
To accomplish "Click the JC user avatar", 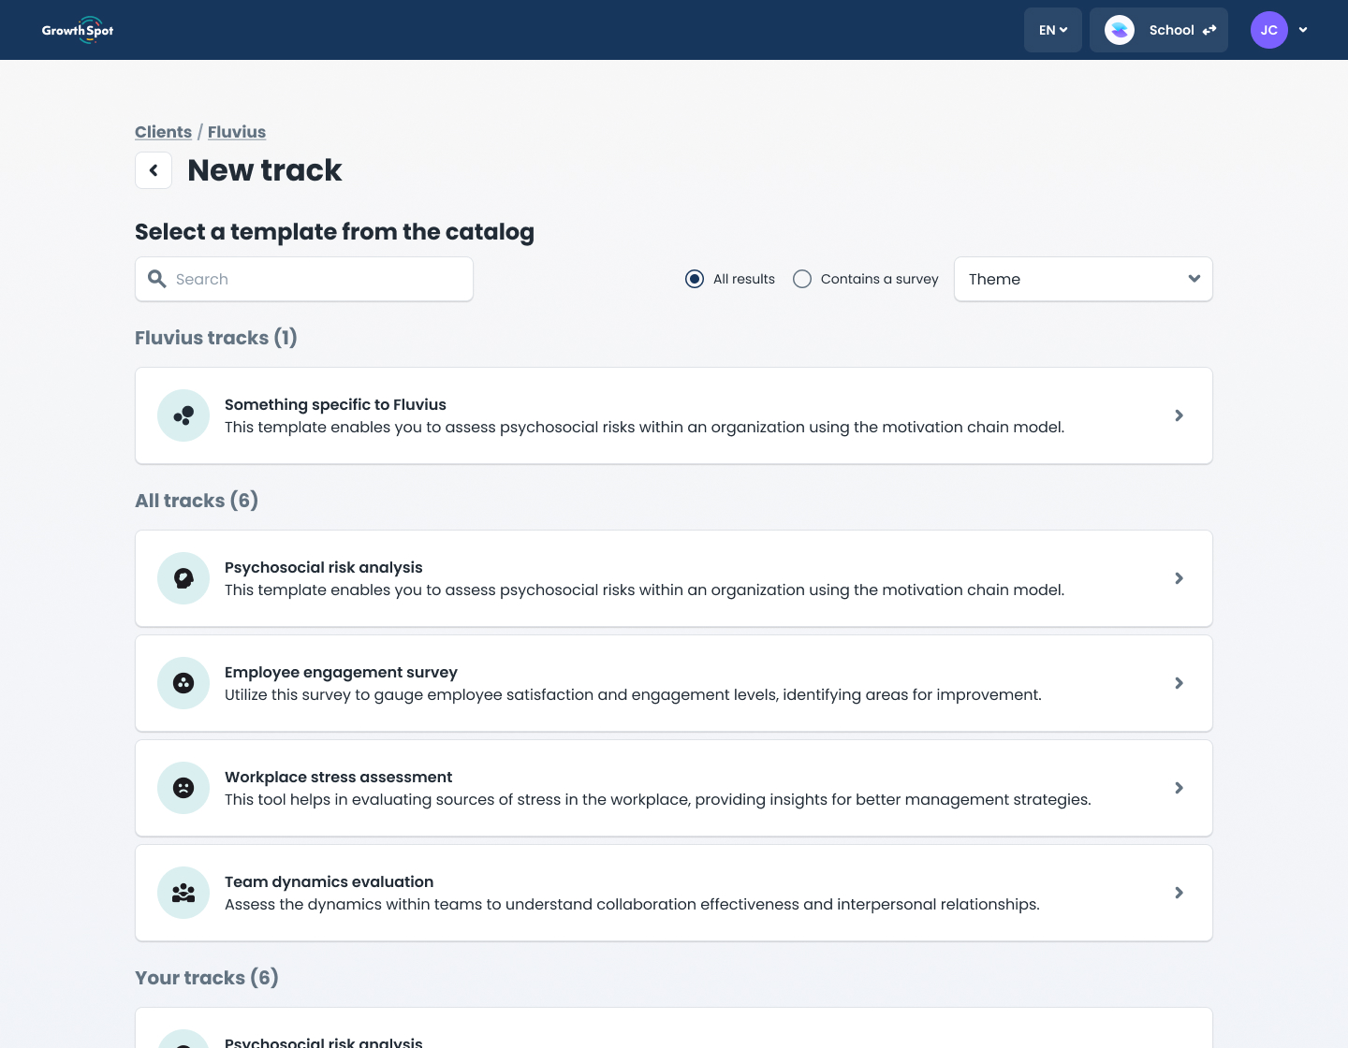I will pos(1268,30).
